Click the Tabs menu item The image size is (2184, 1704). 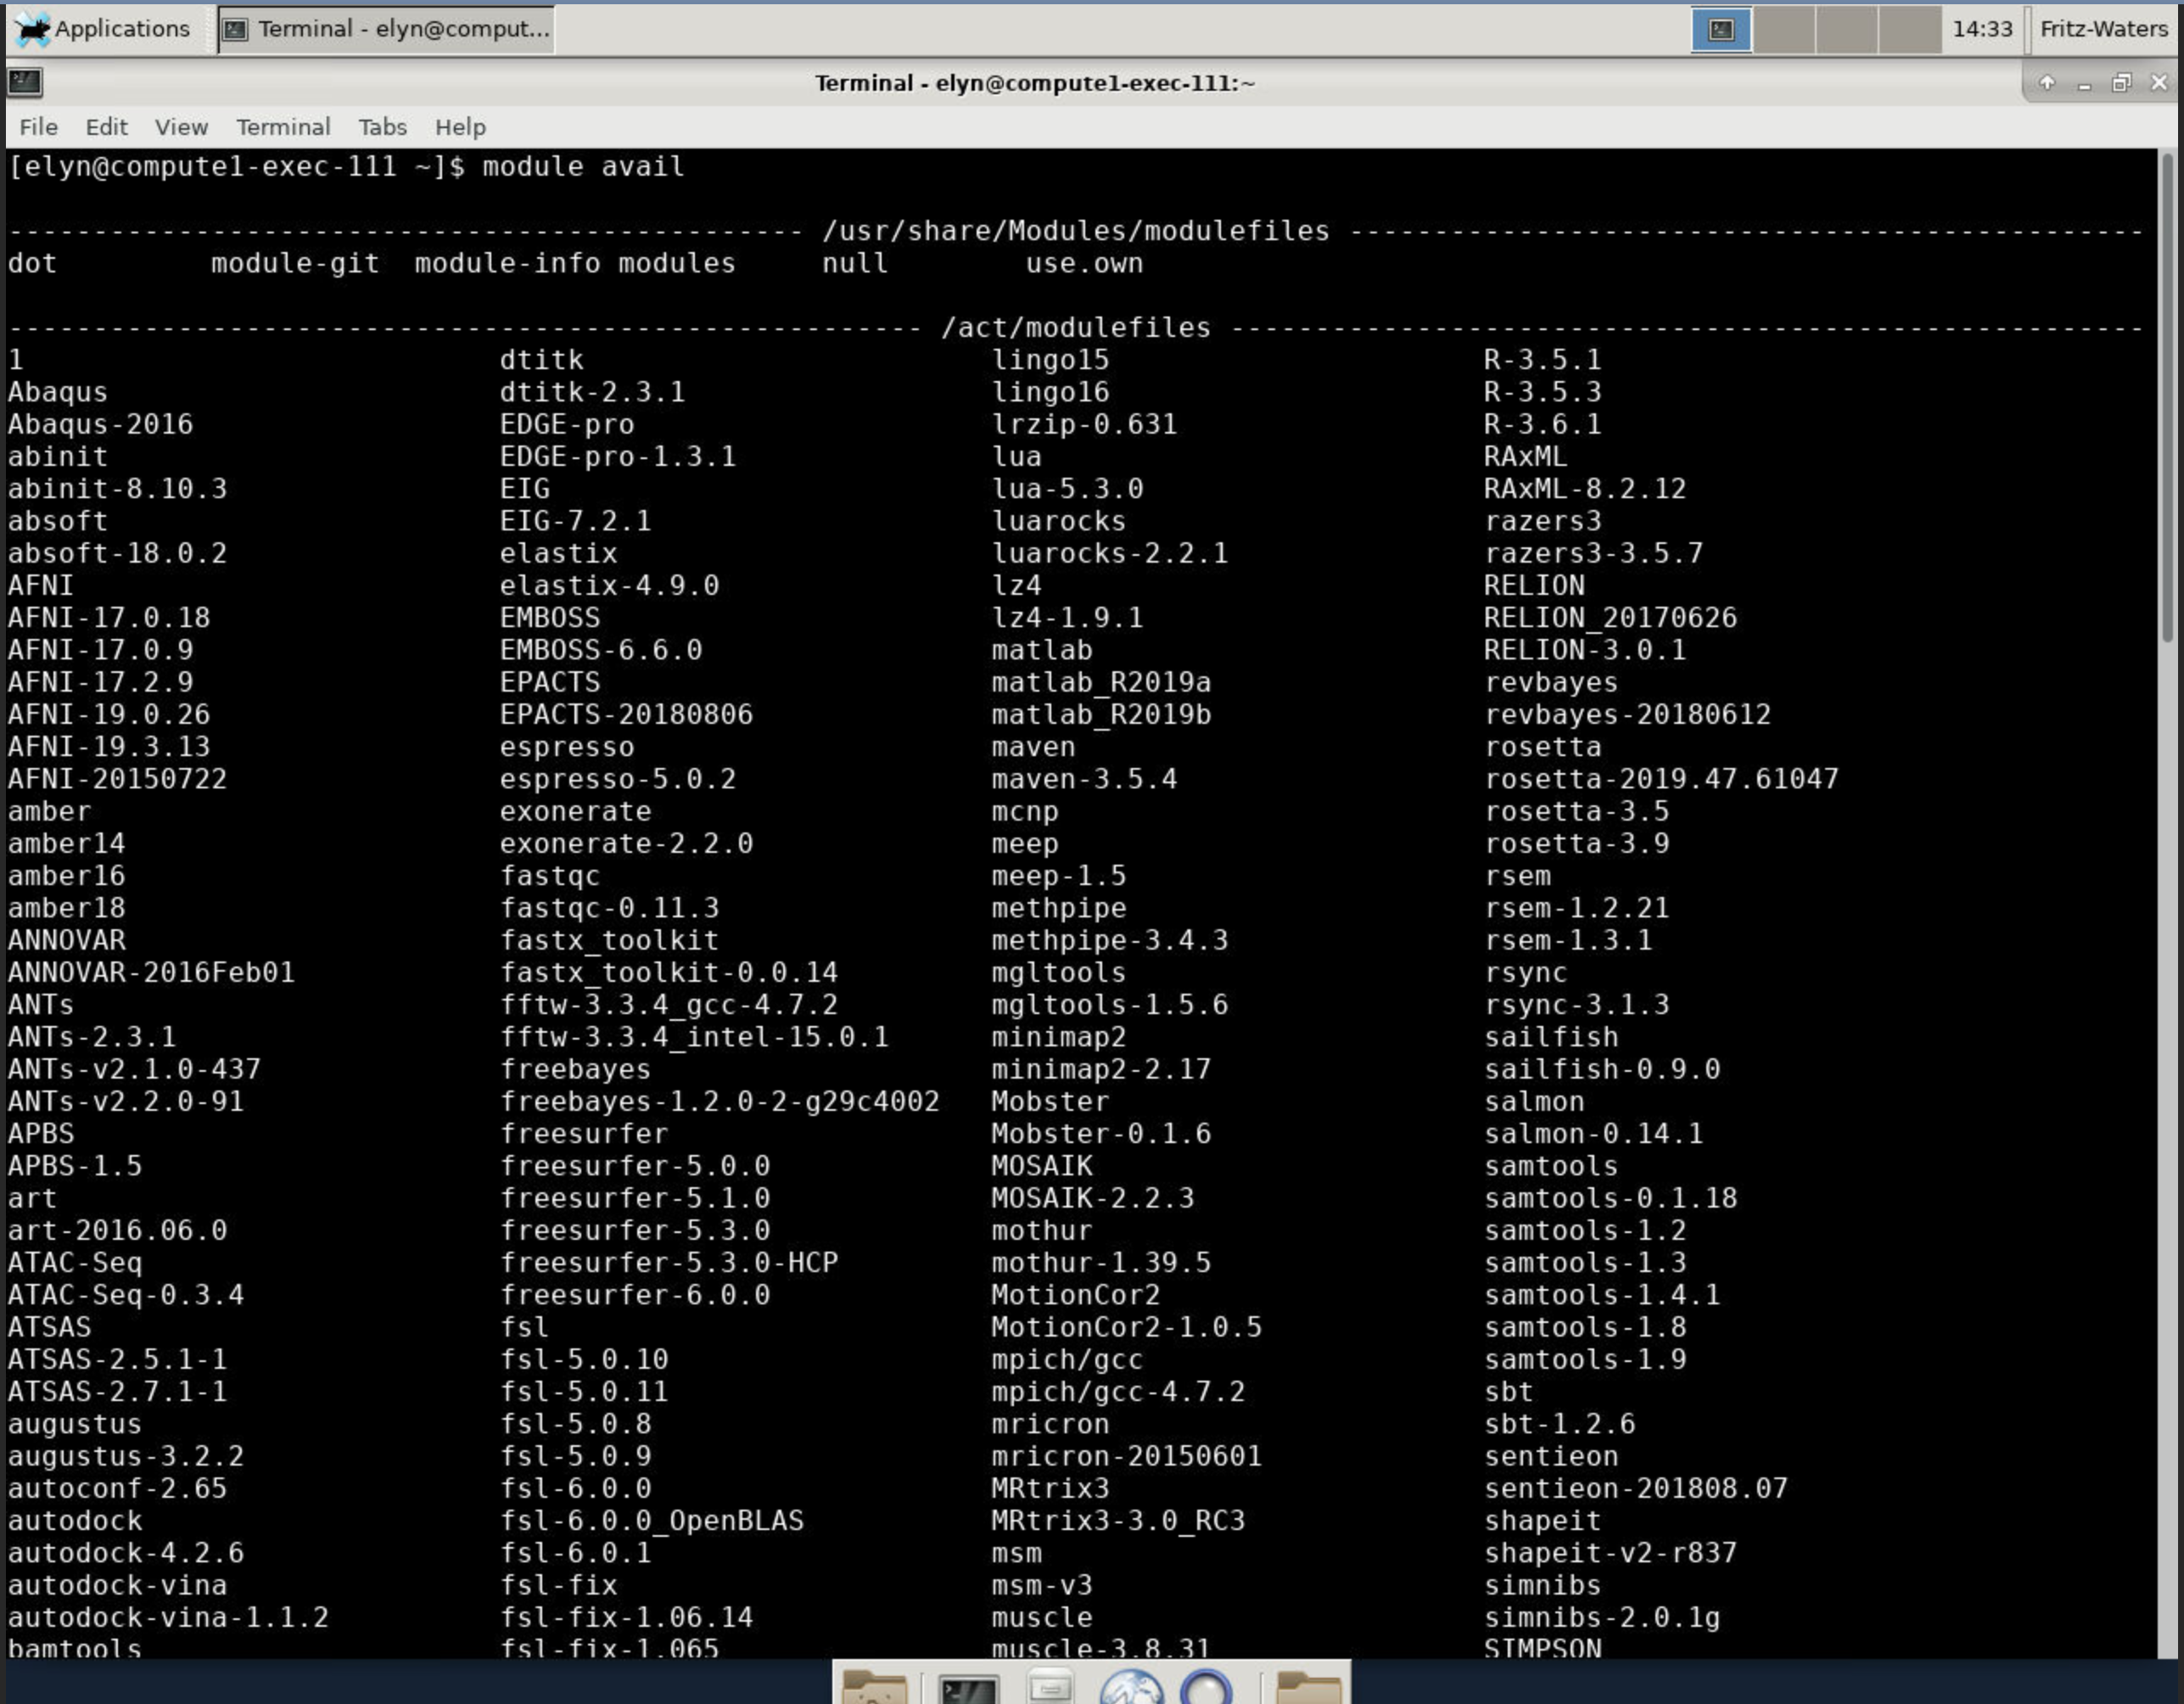381,126
